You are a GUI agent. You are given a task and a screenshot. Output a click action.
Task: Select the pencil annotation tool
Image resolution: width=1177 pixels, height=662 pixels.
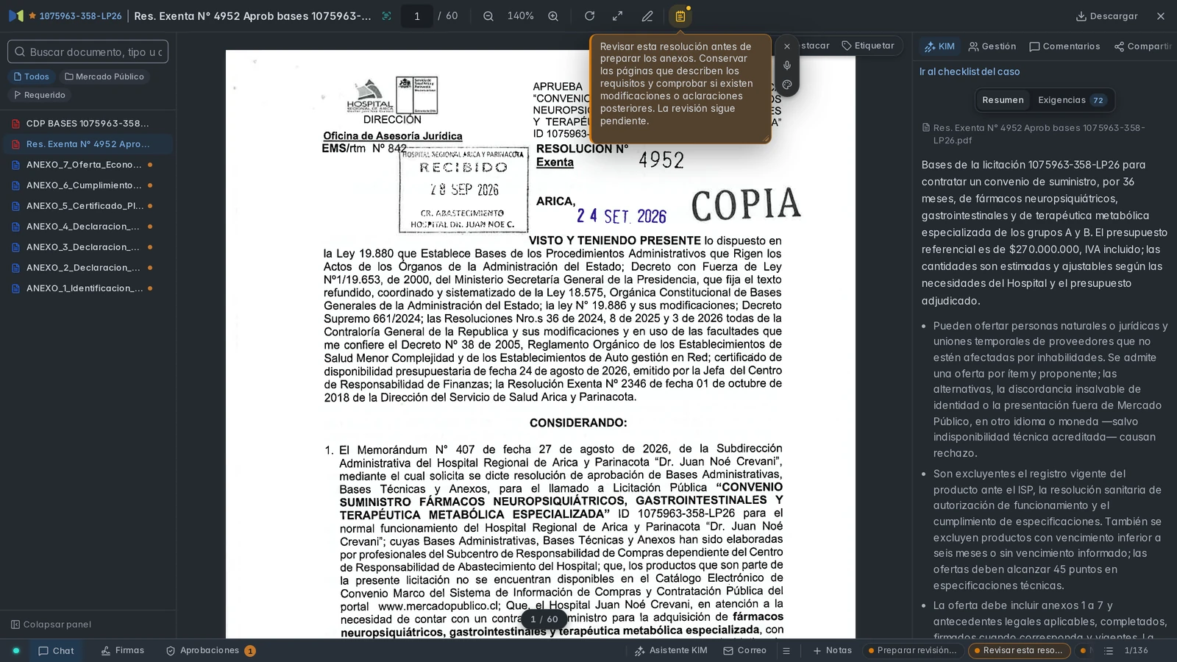[x=647, y=16]
